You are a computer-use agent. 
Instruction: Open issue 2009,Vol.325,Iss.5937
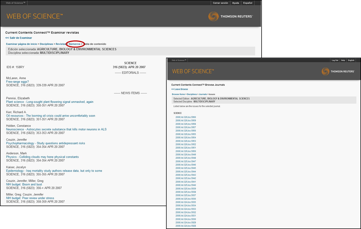click(x=186, y=195)
